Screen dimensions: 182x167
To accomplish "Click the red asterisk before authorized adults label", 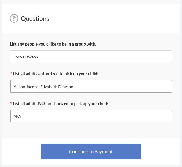I will coord(11,74).
